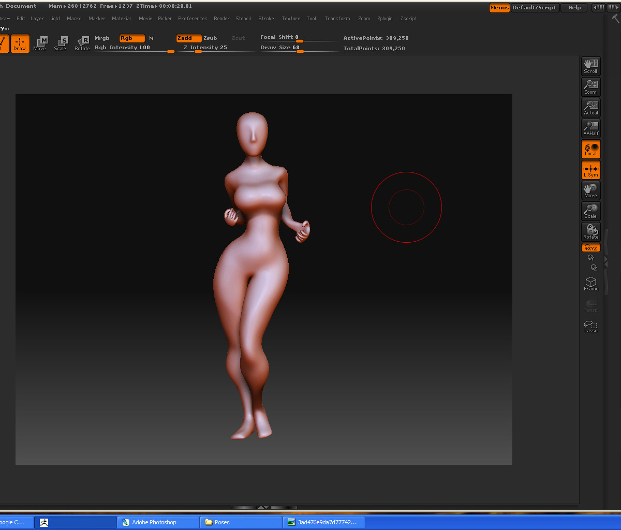Open the Edit menu
The image size is (621, 530).
click(21, 19)
